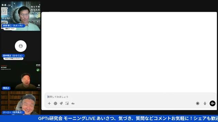Click the microphone dictation icon
Viewport: 218px width, 122px height.
click(x=205, y=103)
